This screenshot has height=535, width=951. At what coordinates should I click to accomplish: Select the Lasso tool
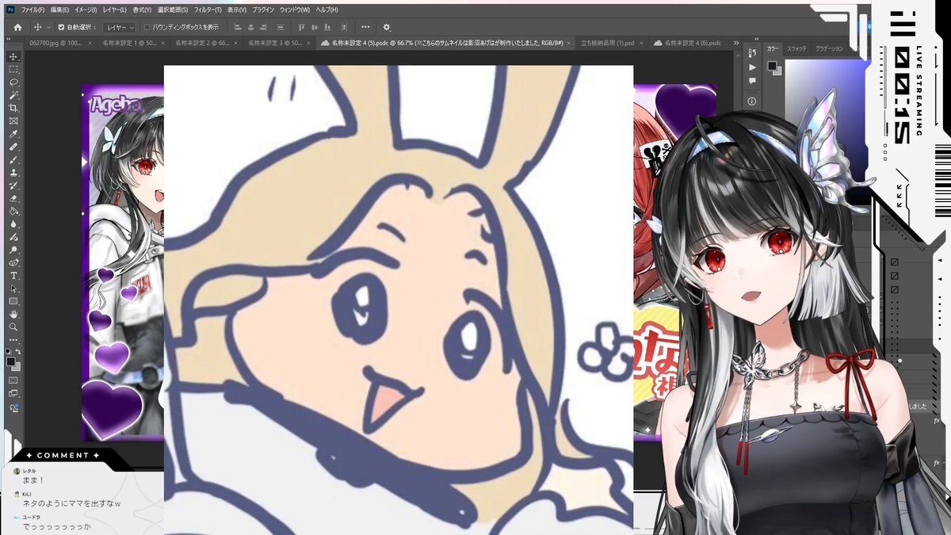coord(13,82)
